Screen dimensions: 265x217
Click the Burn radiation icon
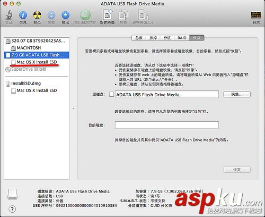[x=37, y=15]
